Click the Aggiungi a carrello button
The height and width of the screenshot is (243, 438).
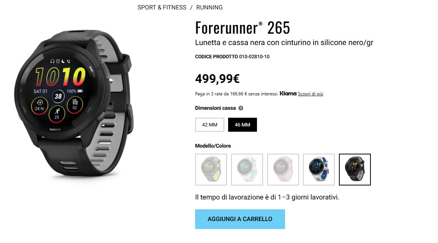coord(240,219)
